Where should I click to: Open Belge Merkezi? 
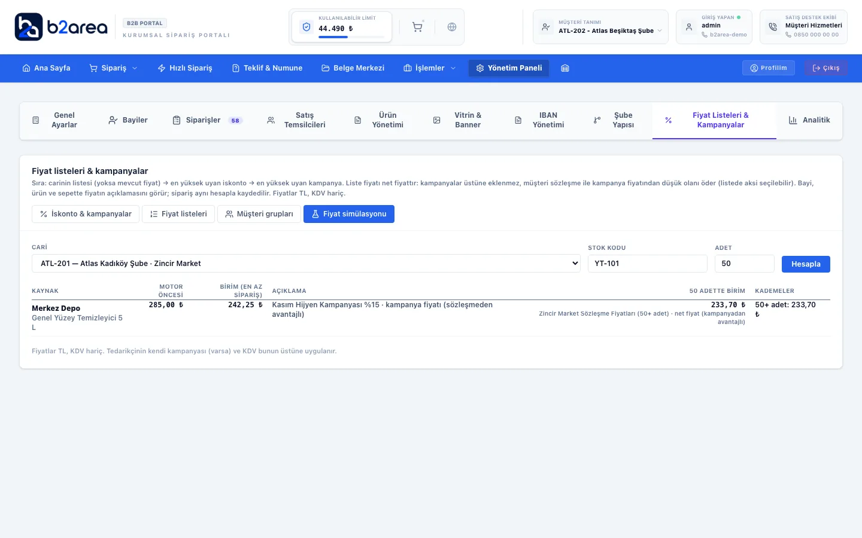click(x=353, y=68)
